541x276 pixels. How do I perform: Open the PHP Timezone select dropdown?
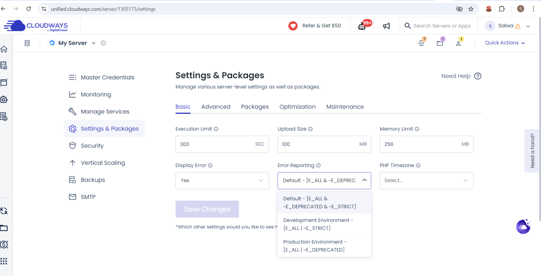click(427, 180)
